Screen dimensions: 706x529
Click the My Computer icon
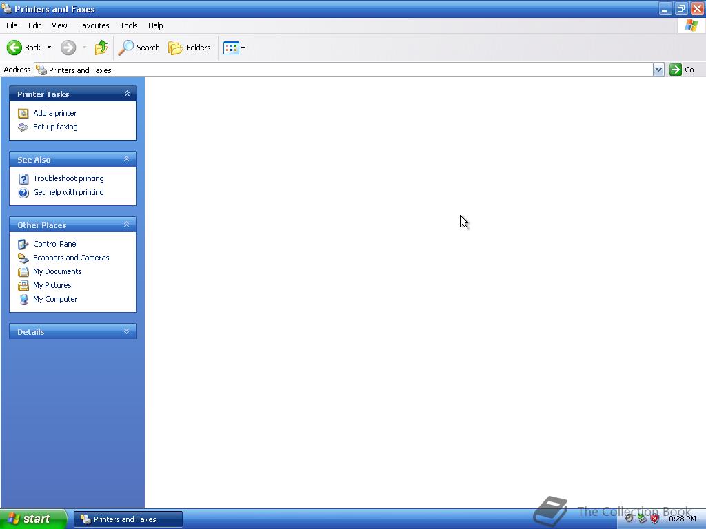click(x=23, y=300)
